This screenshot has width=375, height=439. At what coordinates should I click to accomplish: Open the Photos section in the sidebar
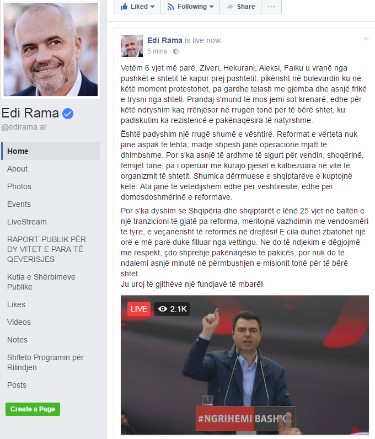[19, 186]
